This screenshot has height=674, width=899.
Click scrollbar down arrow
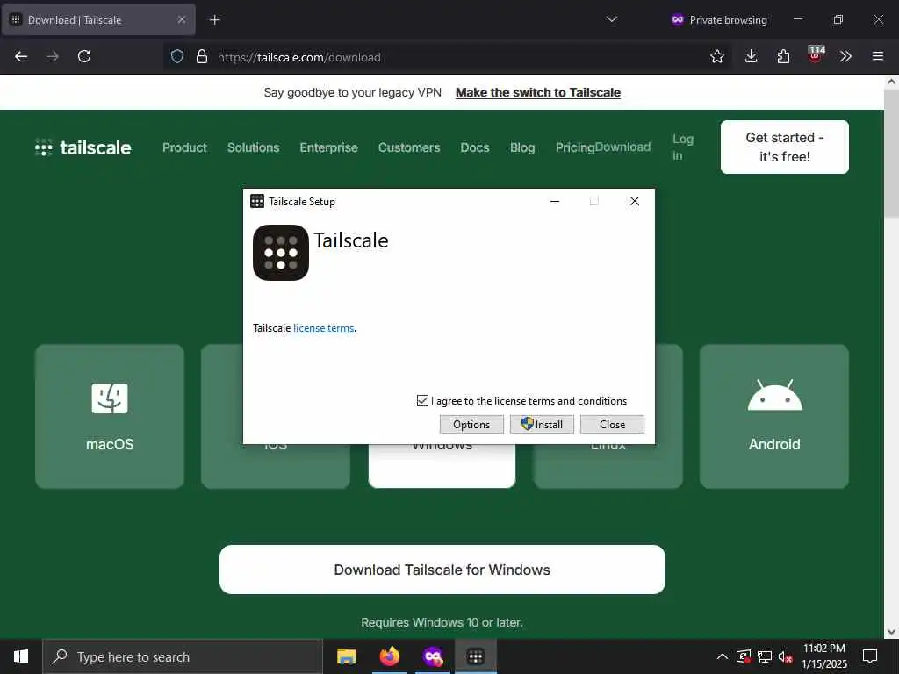(x=891, y=632)
